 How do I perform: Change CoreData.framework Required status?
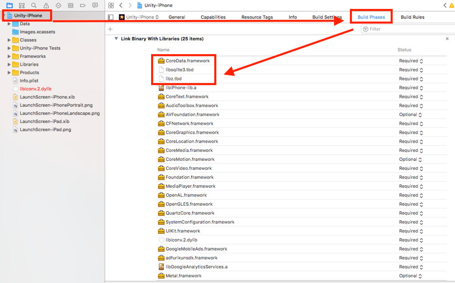pos(411,61)
